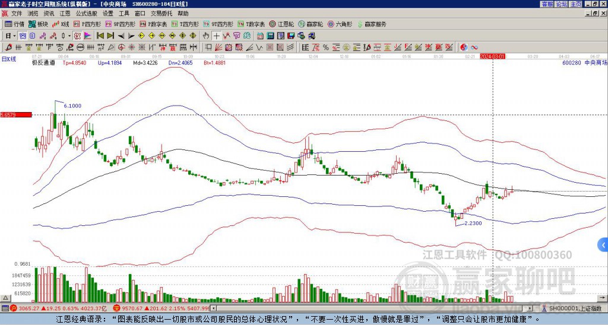Click the infinity loop icon
The height and width of the screenshot is (325, 608).
(474, 47)
